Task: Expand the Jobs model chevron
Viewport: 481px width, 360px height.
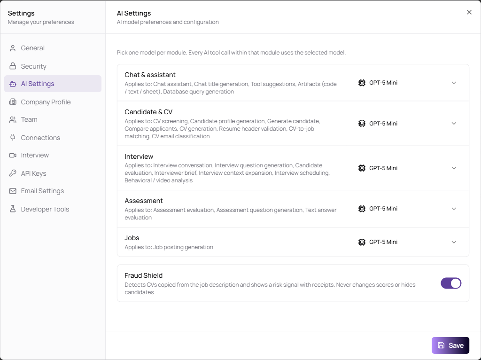Action: tap(454, 242)
